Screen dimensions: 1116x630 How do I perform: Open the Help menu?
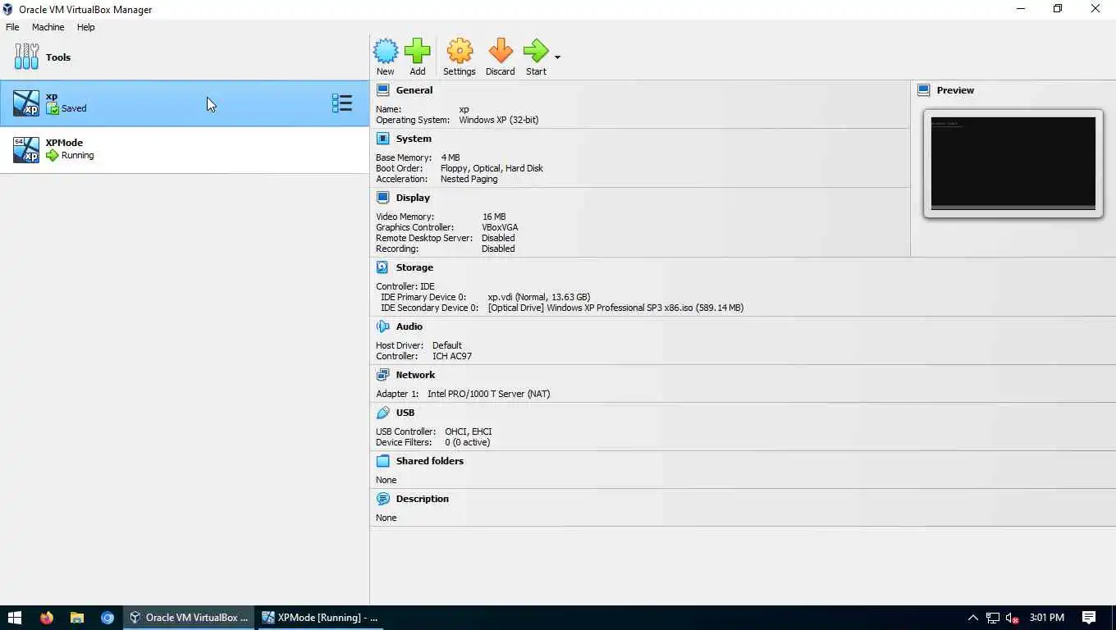tap(86, 27)
